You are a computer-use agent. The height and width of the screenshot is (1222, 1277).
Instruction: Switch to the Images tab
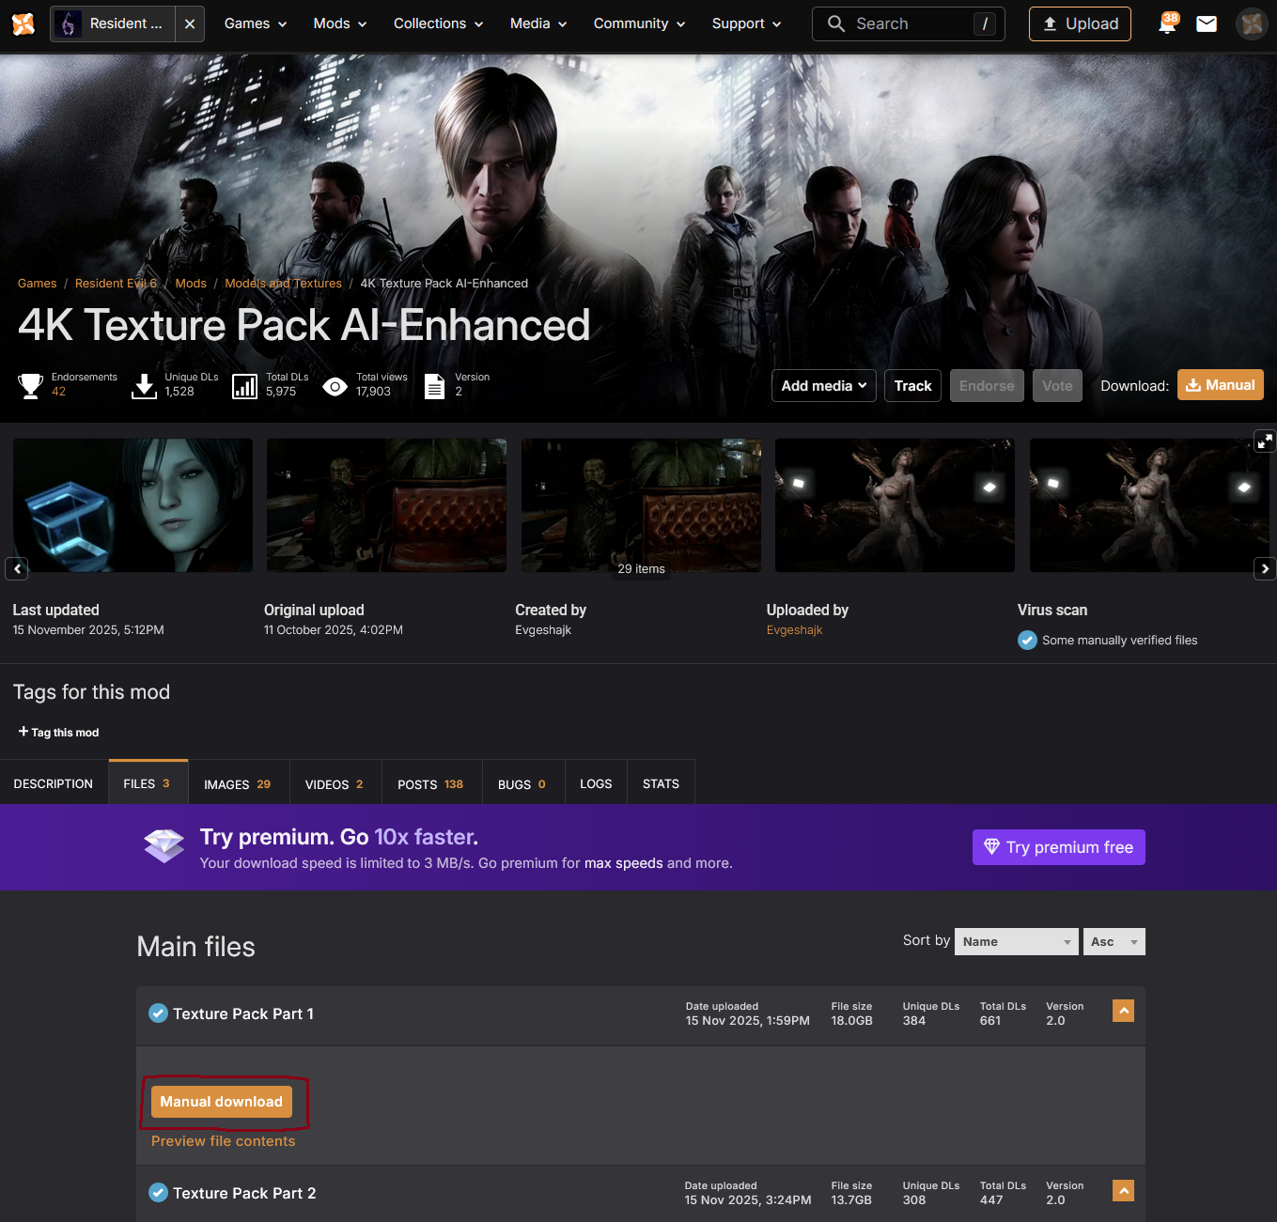tap(238, 784)
